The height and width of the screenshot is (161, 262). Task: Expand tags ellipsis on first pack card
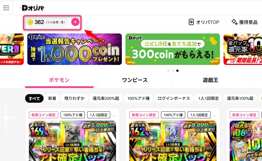pyautogui.click(x=114, y=115)
